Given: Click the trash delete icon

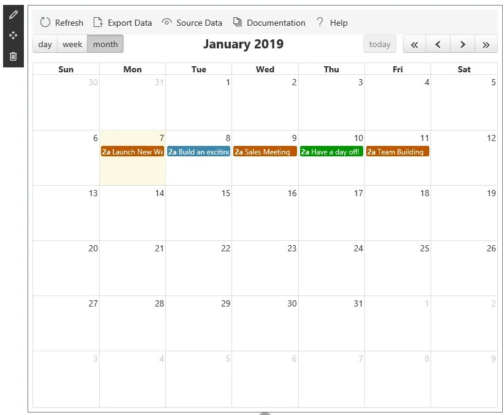Looking at the screenshot, I should [13, 56].
